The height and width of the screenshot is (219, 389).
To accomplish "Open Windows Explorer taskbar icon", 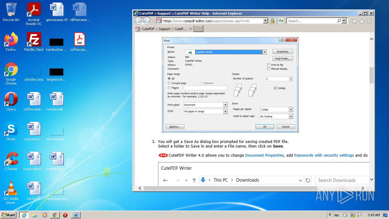I will (x=34, y=215).
